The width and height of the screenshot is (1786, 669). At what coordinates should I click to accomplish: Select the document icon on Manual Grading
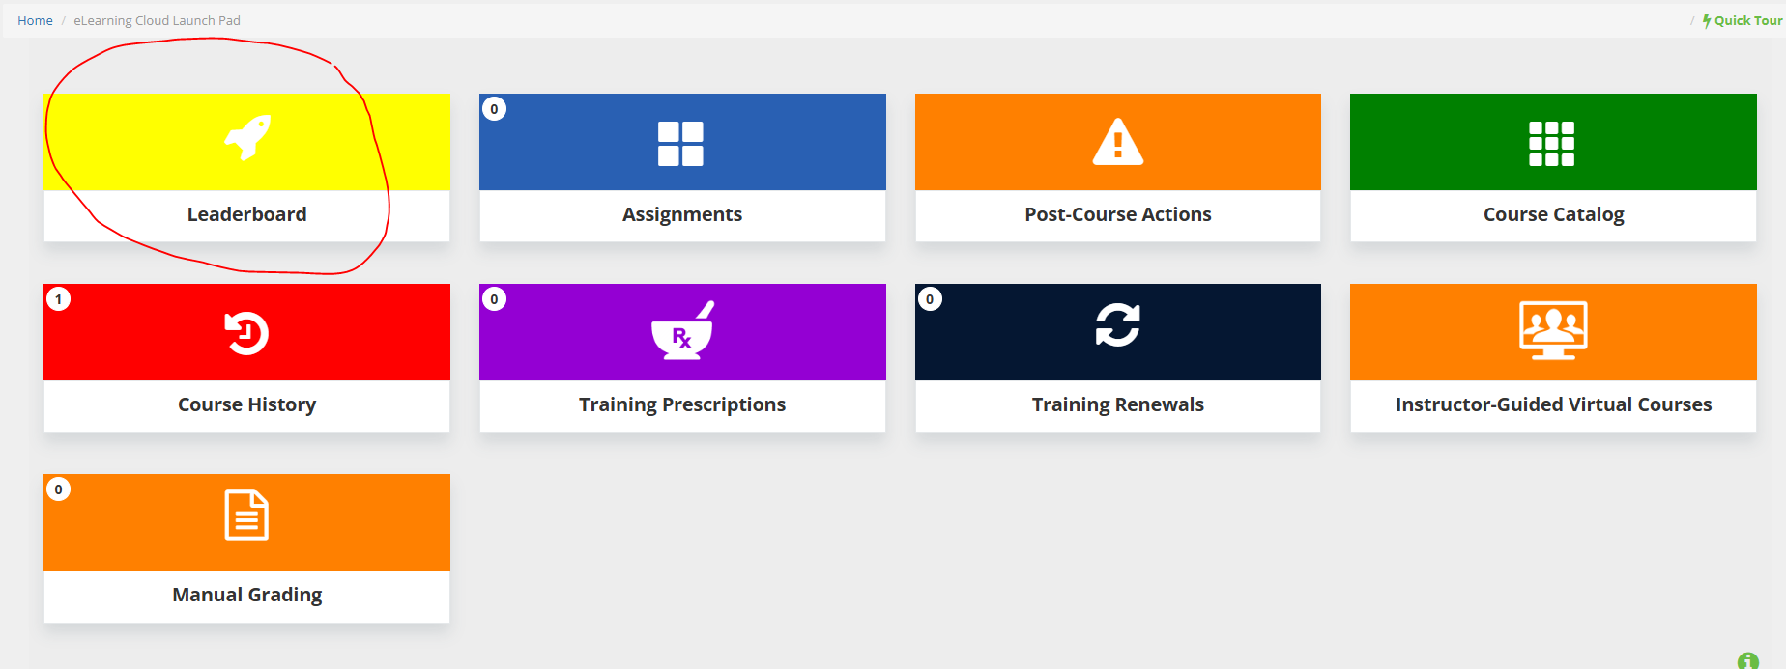pos(247,516)
